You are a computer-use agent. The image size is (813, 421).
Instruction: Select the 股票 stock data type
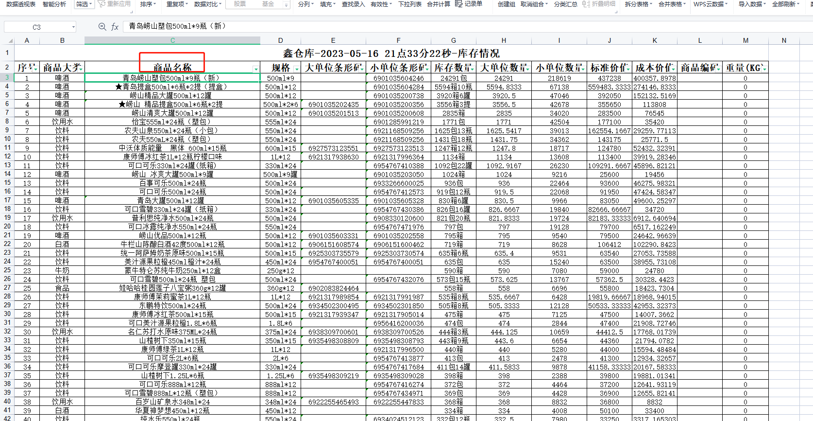point(240,4)
